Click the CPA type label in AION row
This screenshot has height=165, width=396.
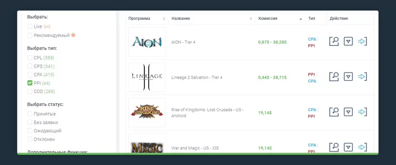[312, 39]
